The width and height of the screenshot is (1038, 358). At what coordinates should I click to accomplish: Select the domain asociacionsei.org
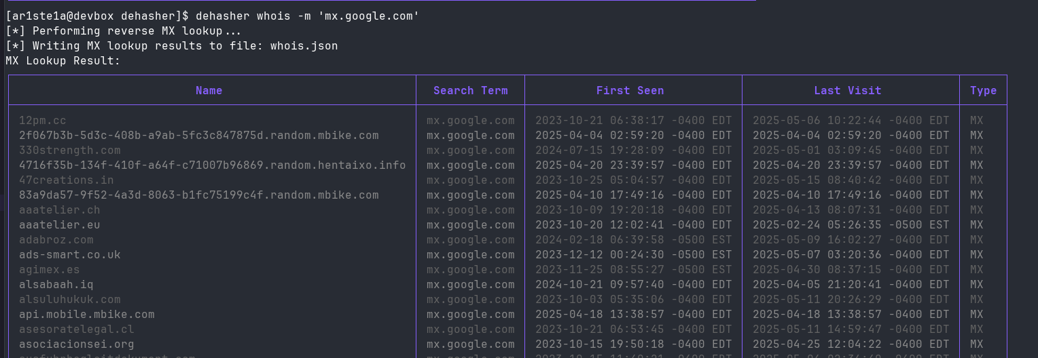[76, 344]
